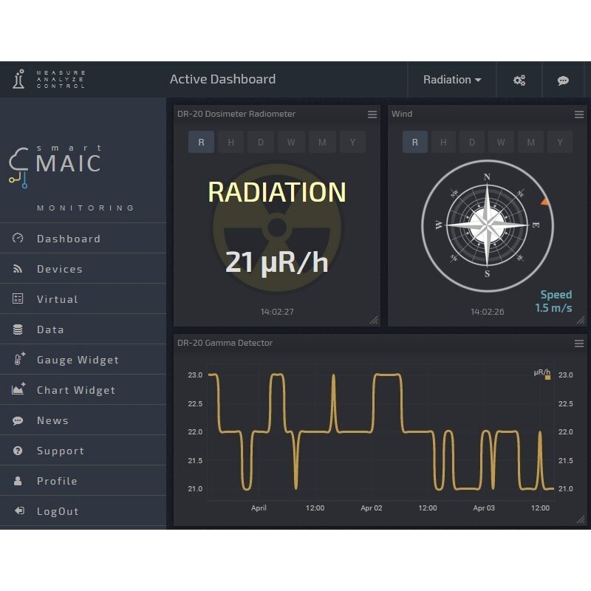
Task: Click the Gauge Widget thermometer icon
Action: [x=19, y=359]
